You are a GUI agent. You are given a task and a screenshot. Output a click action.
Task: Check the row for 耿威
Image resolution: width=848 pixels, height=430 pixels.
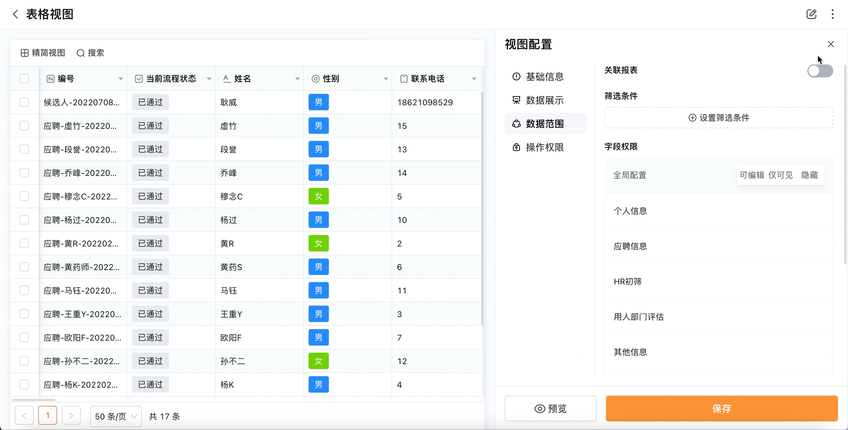[24, 102]
